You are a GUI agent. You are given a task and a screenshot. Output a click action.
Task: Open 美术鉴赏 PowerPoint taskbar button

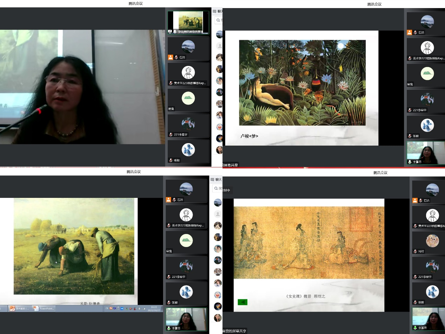[20, 308]
